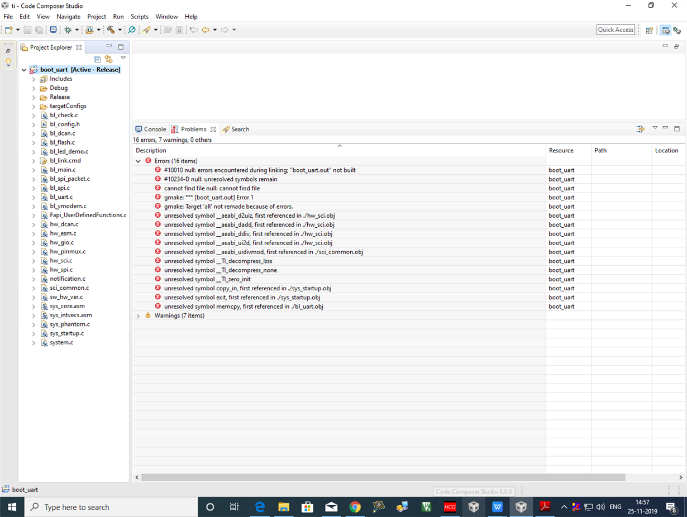This screenshot has width=687, height=517.
Task: Toggle Link with Editor in Project Explorer
Action: tap(108, 59)
